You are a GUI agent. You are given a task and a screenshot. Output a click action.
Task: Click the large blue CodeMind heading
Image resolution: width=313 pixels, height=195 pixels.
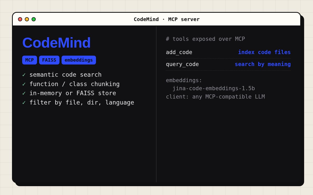56,43
